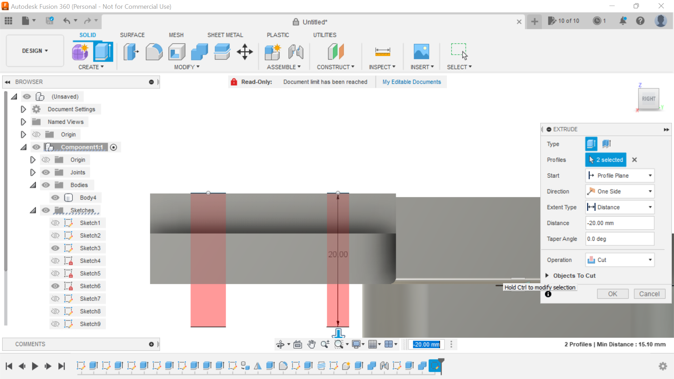This screenshot has height=379, width=674.
Task: Confirm the extrude with OK
Action: (613, 294)
